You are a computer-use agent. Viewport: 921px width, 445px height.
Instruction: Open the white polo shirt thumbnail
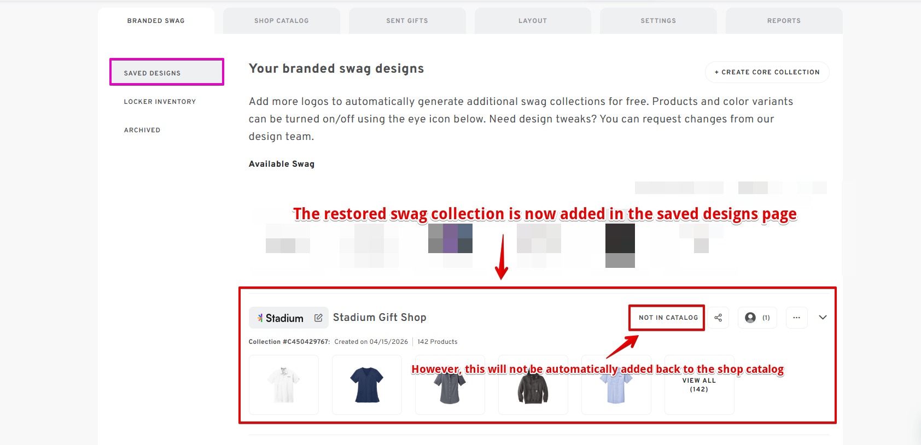click(x=284, y=385)
